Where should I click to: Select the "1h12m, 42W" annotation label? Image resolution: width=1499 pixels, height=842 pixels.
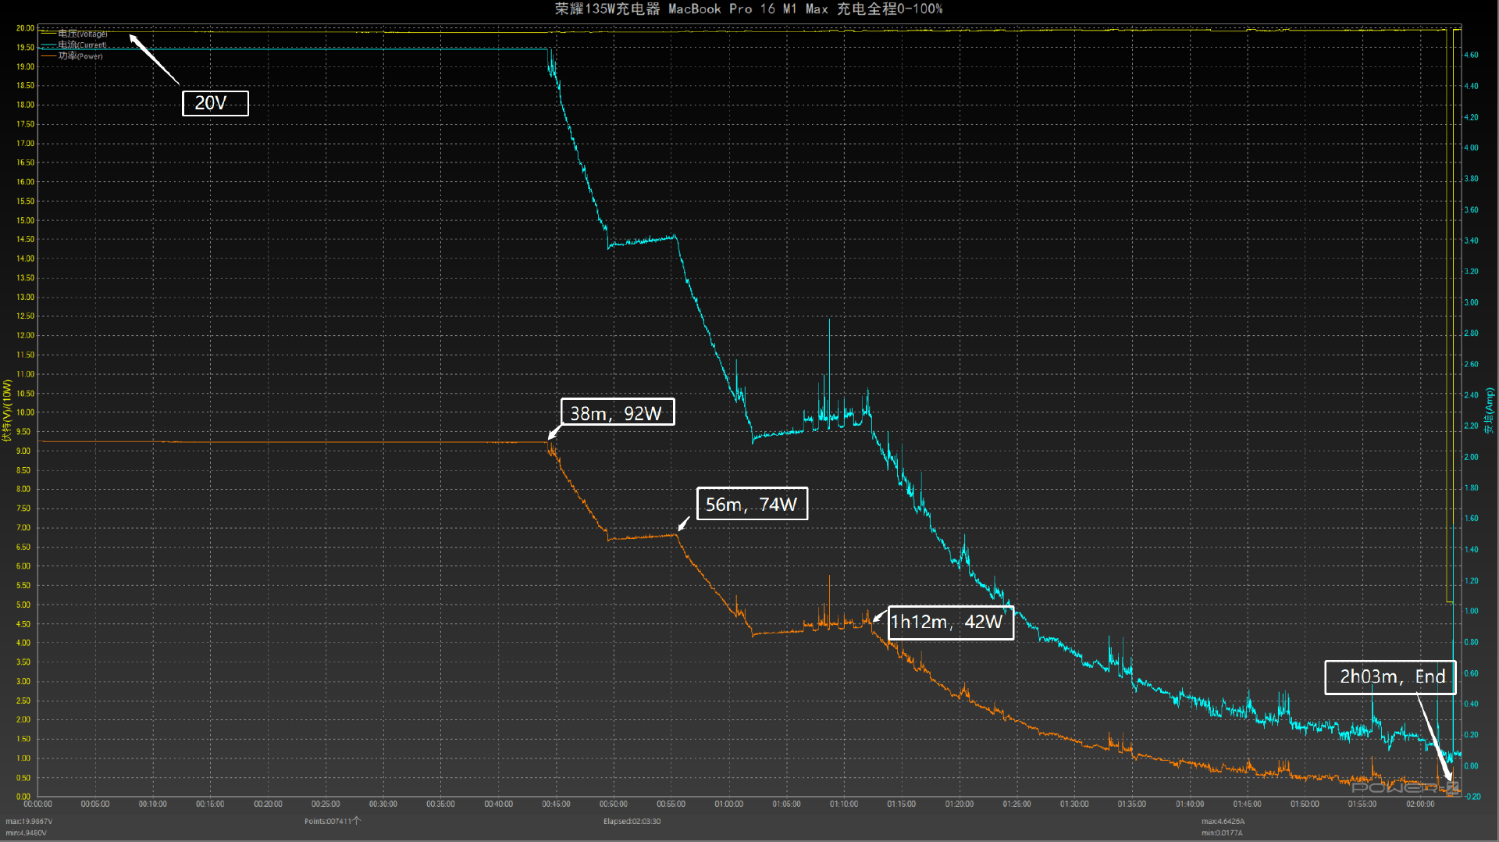[949, 622]
